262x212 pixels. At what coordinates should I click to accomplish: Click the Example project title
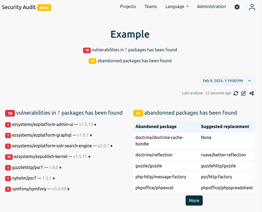coord(130,34)
